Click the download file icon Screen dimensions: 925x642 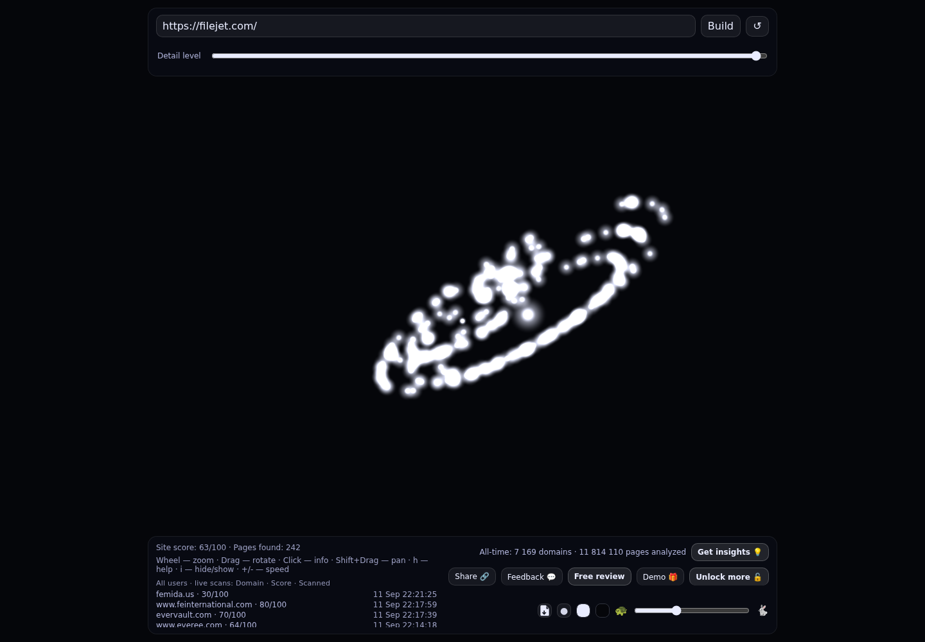pos(545,611)
